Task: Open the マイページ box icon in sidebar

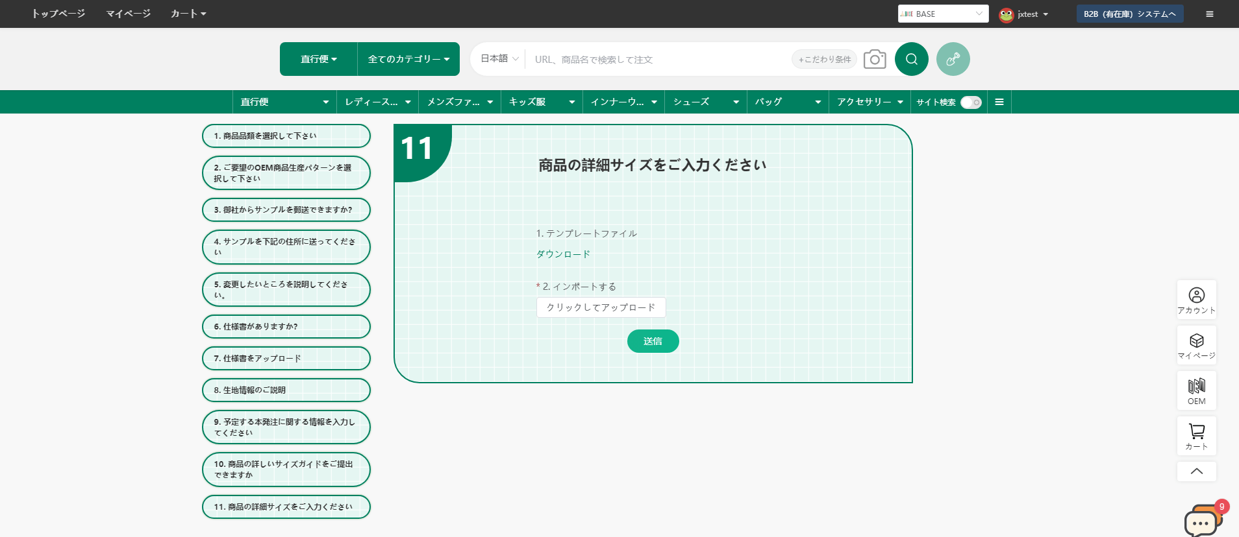Action: pos(1197,345)
